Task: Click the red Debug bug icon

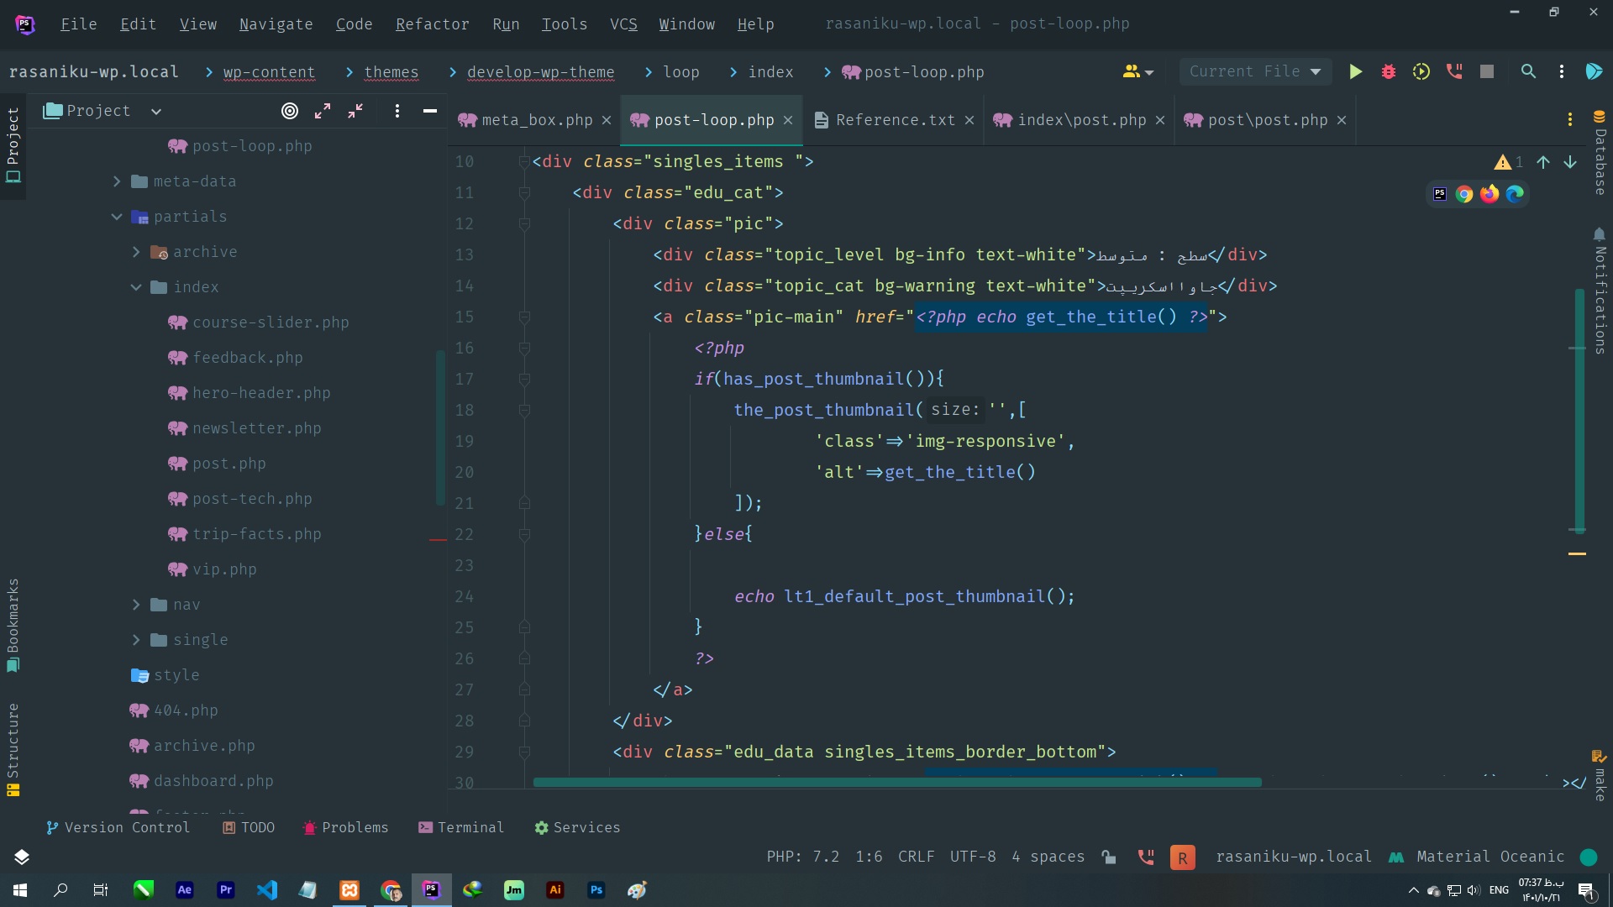Action: pos(1388,72)
